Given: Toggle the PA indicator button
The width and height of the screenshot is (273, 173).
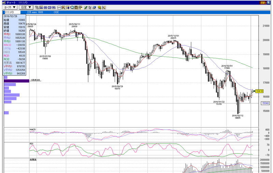Looking at the screenshot, I should (x=54, y=8).
